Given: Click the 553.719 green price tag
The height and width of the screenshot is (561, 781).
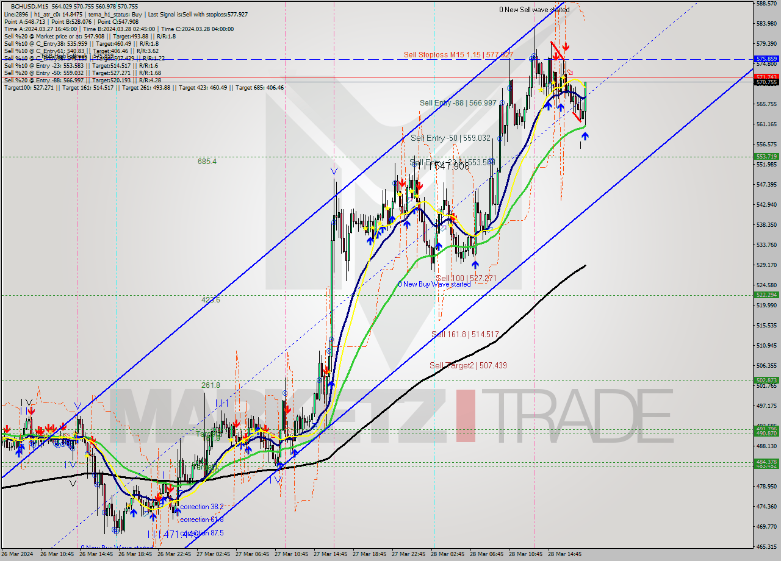Looking at the screenshot, I should pos(766,157).
